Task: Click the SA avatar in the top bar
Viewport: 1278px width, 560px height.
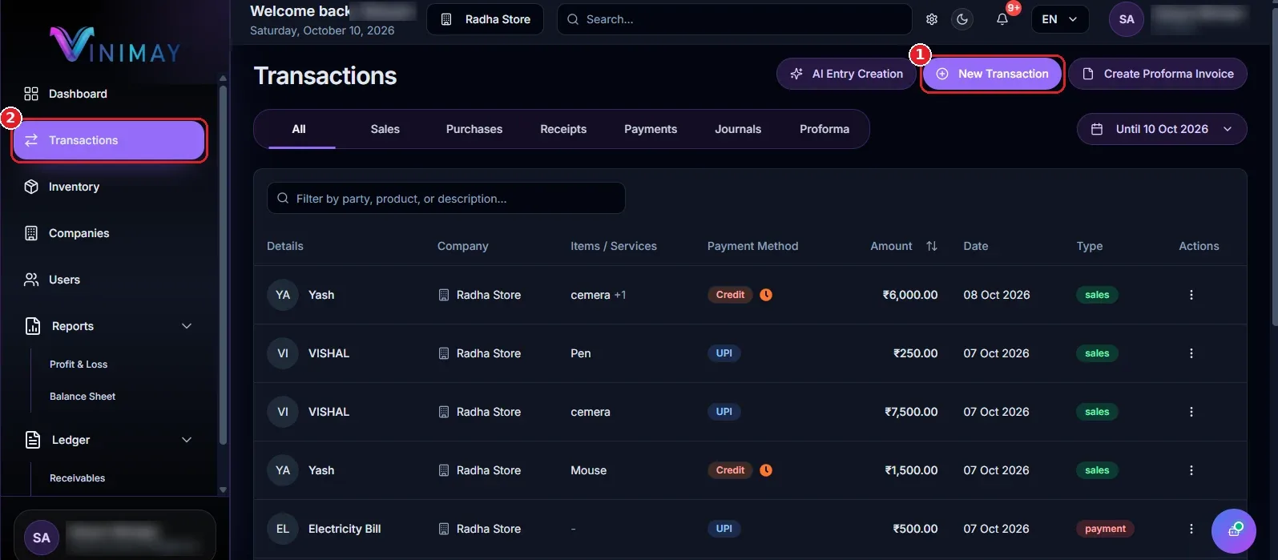Action: [1127, 19]
